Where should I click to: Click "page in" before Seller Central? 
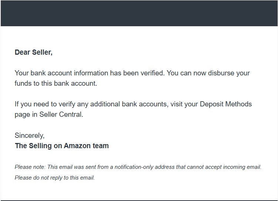coord(26,115)
